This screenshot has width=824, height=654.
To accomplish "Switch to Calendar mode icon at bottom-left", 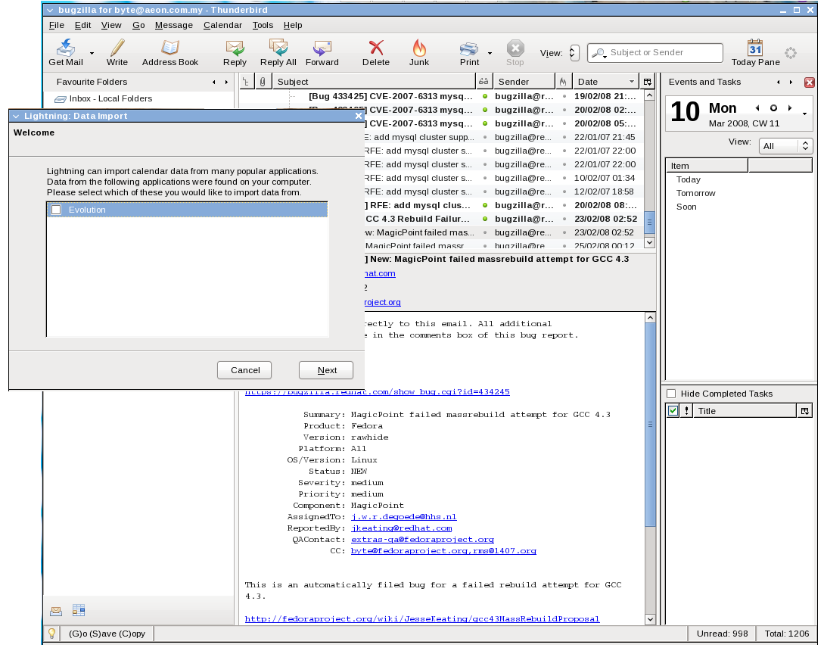I will point(78,610).
